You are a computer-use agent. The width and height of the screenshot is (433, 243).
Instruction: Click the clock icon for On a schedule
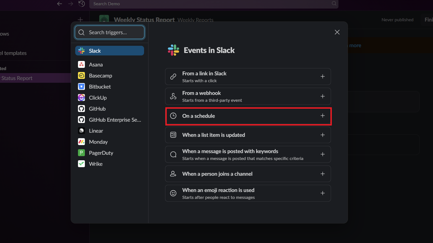173,116
